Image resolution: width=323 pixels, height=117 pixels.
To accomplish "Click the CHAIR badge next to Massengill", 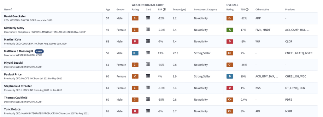I will [x=39, y=51].
